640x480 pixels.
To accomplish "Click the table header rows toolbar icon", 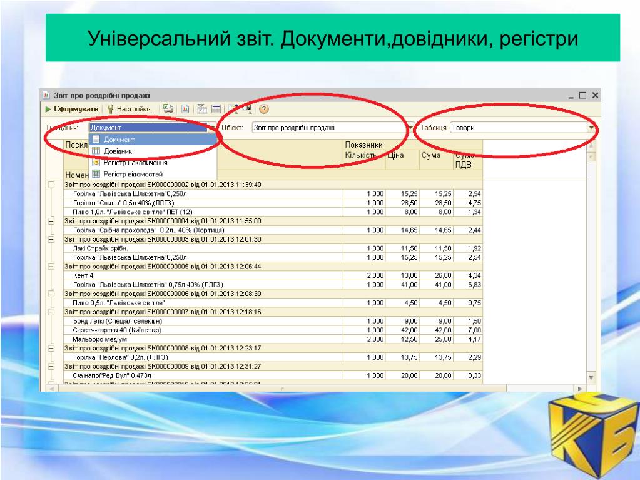I will [216, 109].
